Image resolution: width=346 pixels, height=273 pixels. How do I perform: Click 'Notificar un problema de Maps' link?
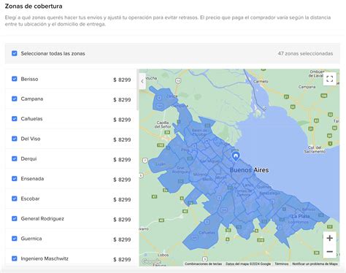(315, 264)
